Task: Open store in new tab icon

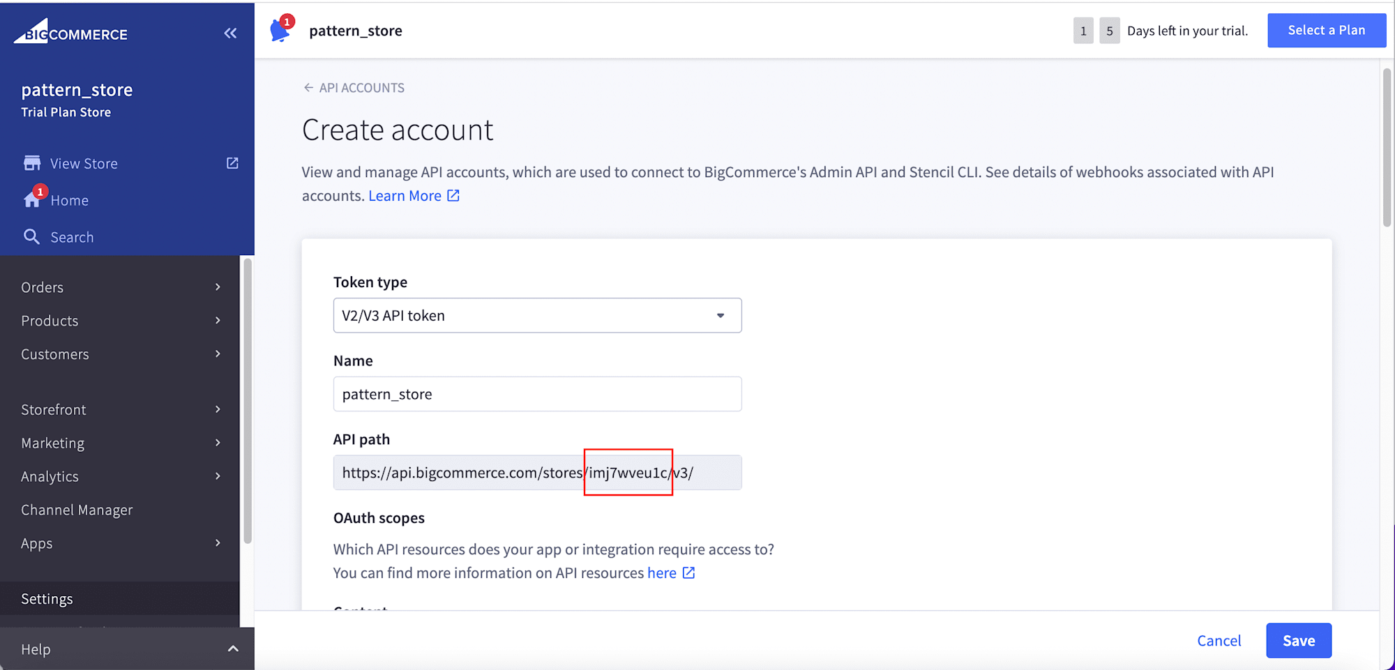Action: 232,163
